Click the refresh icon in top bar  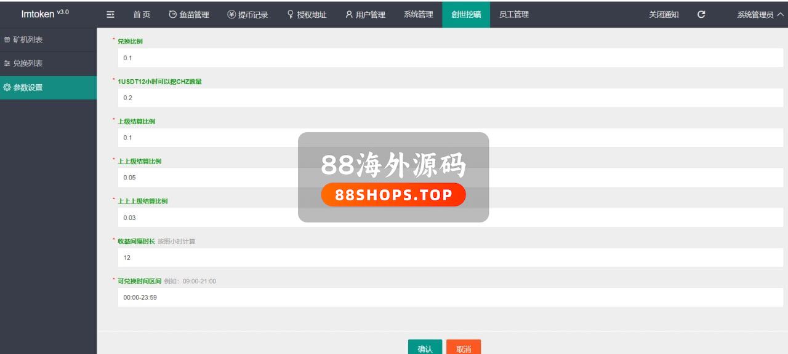pyautogui.click(x=701, y=15)
